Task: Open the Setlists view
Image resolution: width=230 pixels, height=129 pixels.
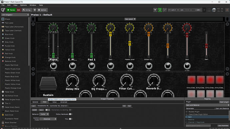Action: 42,10
